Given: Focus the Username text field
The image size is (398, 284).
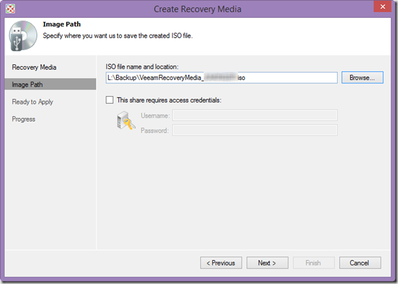Looking at the screenshot, I should [254, 115].
